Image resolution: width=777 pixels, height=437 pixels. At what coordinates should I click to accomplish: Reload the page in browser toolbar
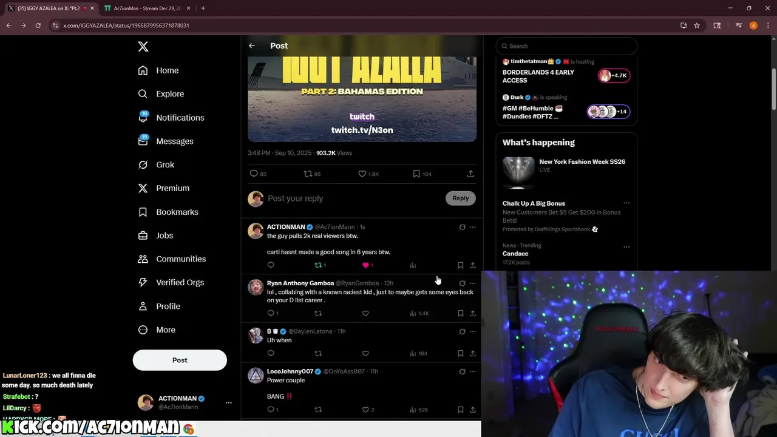(x=38, y=25)
